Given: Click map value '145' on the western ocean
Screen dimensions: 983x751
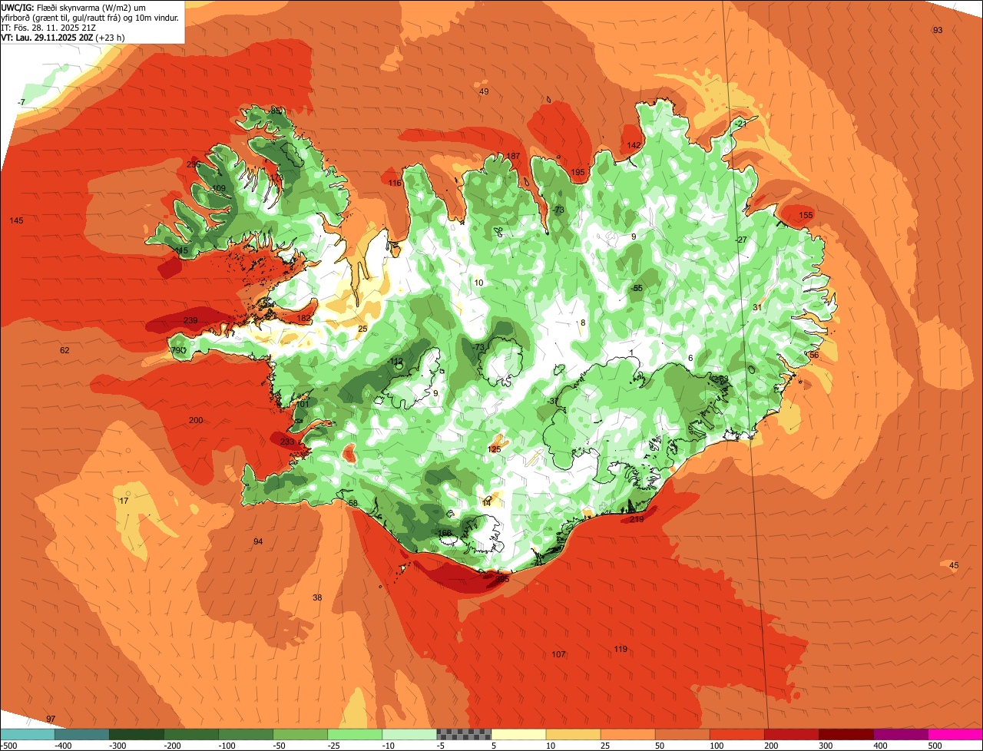Looking at the screenshot, I should [x=16, y=220].
